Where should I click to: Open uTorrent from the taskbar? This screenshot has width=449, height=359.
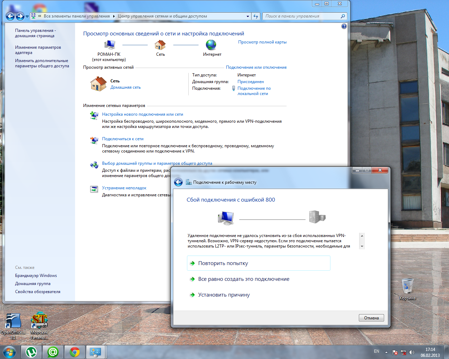[31, 352]
